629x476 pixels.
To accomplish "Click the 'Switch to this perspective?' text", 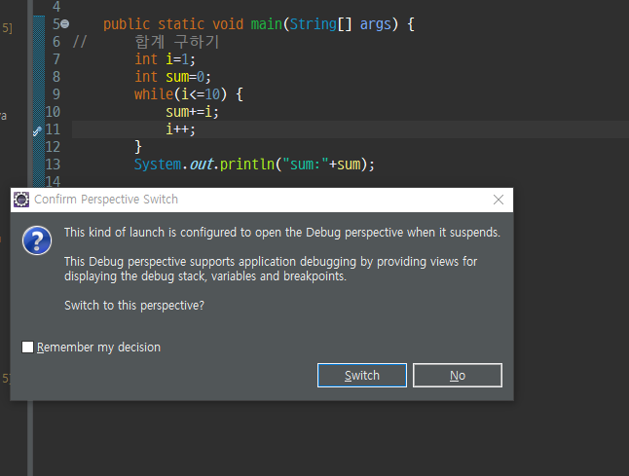I will click(x=134, y=306).
